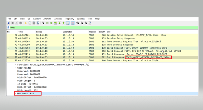The image size is (203, 110).
Task: Sort by the Time column header
Action: (21, 32)
